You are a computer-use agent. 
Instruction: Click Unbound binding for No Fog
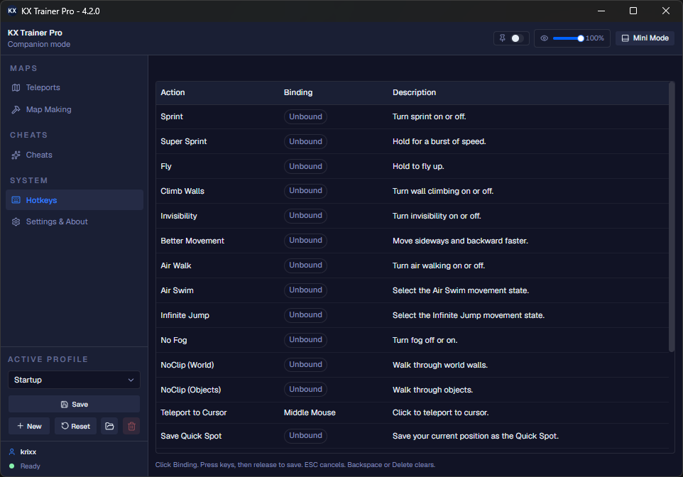tap(305, 340)
